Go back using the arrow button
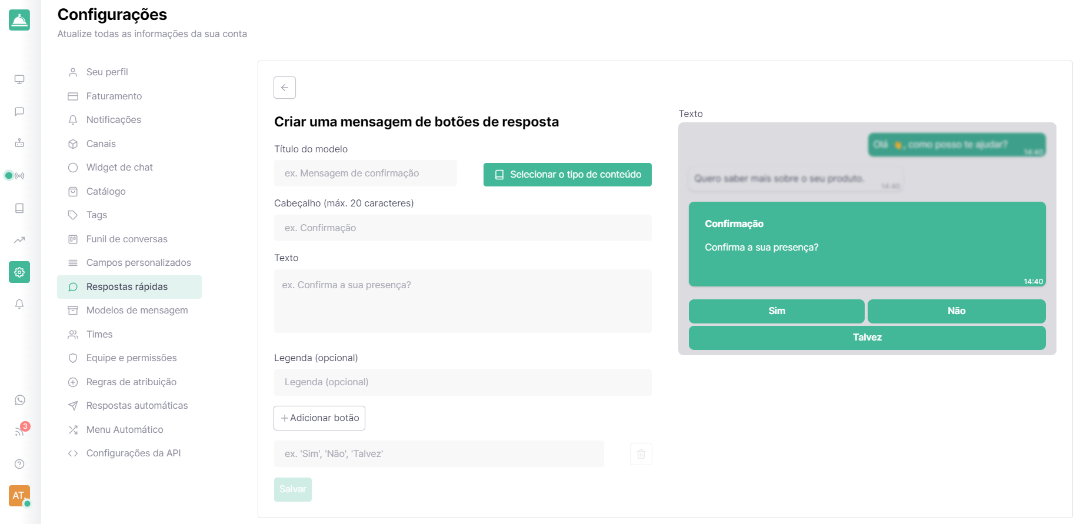1090x524 pixels. [x=285, y=88]
